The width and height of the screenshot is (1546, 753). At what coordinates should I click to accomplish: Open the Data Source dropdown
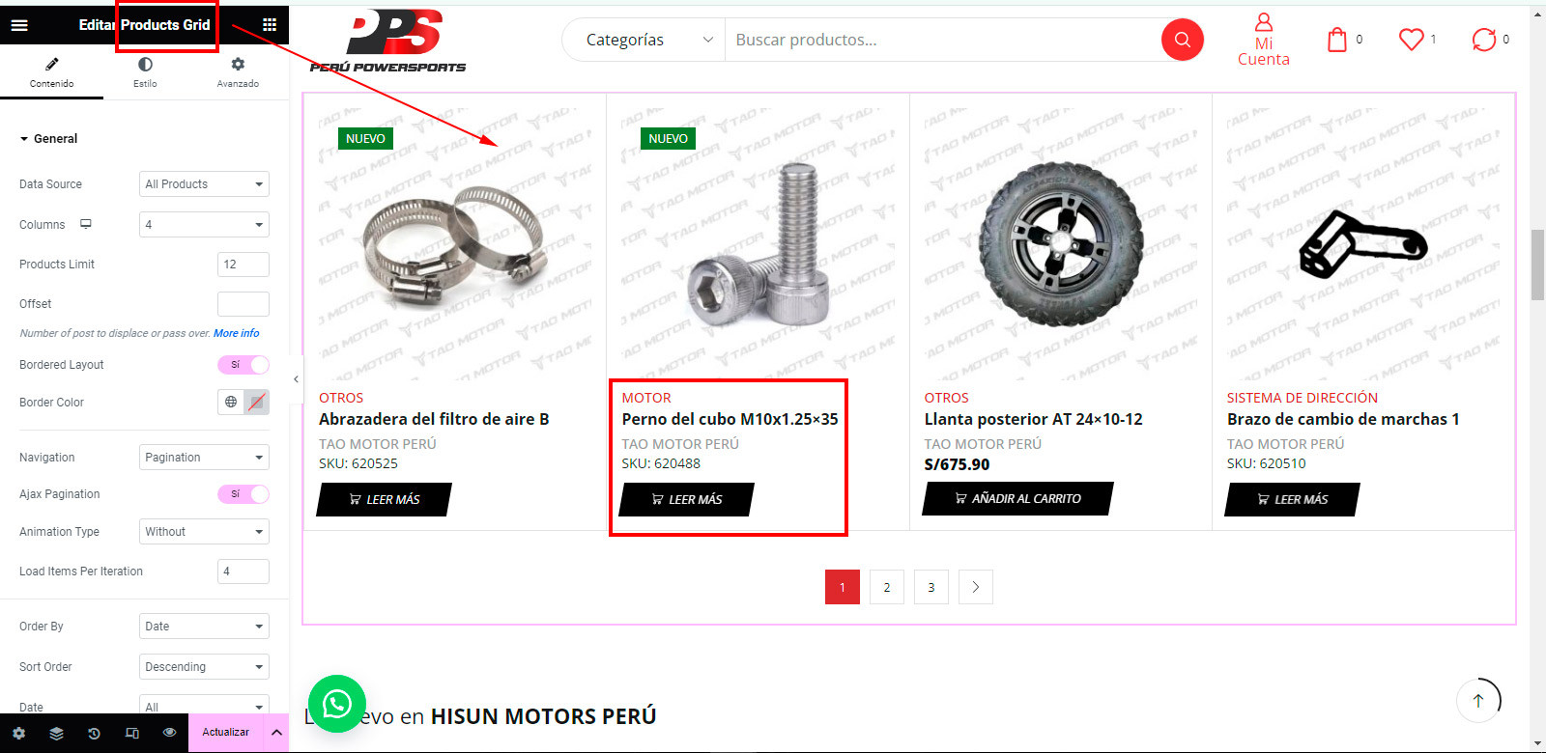pyautogui.click(x=204, y=184)
